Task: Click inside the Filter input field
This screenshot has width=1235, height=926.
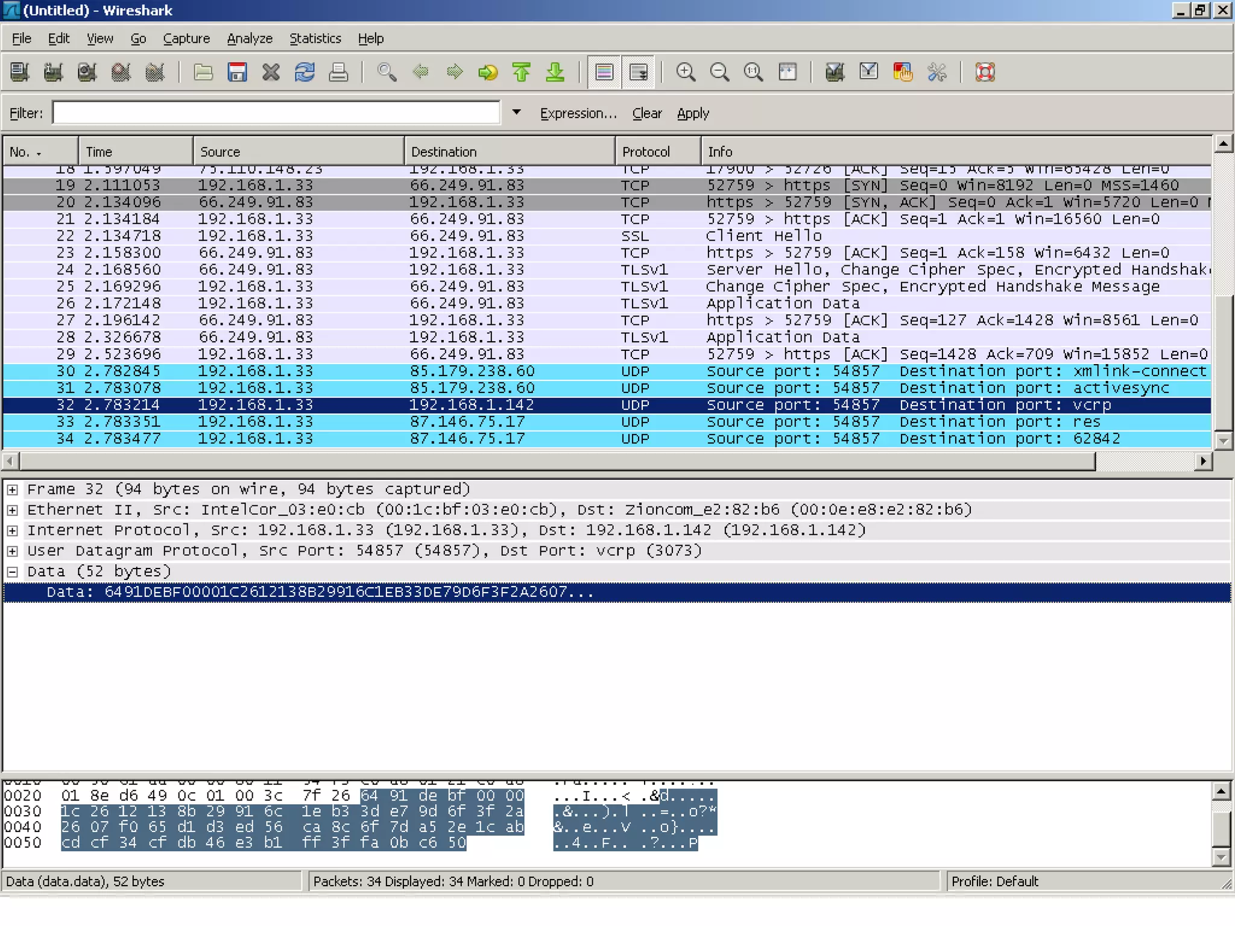Action: [276, 113]
